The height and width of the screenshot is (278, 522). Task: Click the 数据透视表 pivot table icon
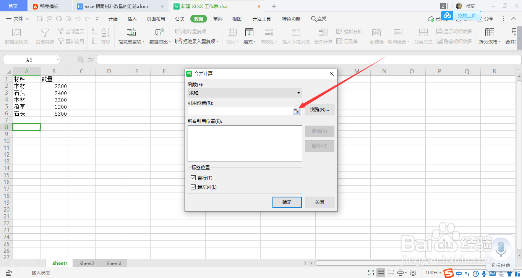[16, 32]
